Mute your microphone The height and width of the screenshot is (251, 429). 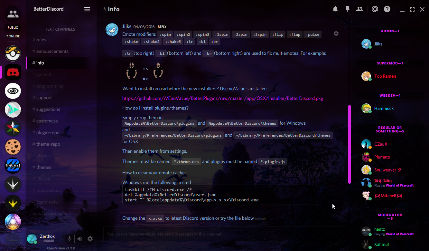click(70, 239)
